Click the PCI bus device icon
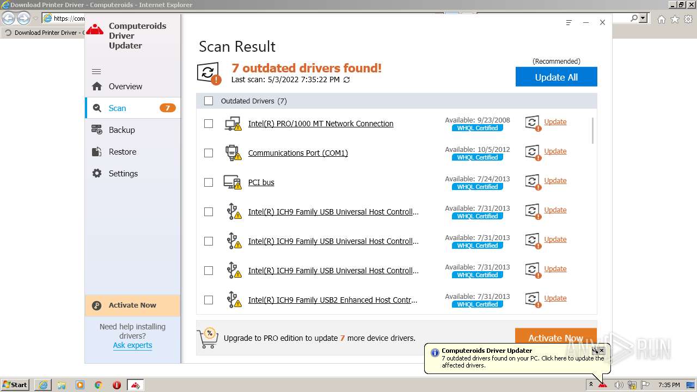This screenshot has height=392, width=697. pos(233,182)
